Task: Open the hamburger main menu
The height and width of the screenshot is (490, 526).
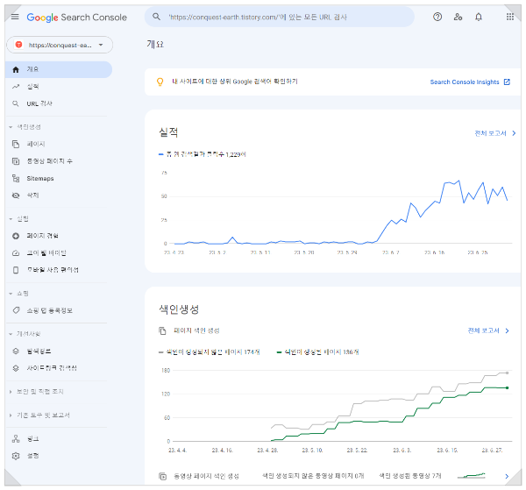Action: (x=15, y=17)
